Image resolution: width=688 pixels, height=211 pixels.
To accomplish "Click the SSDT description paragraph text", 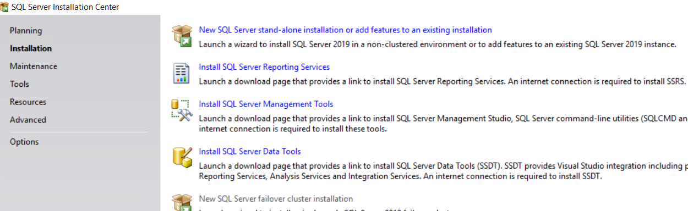I will (443, 171).
